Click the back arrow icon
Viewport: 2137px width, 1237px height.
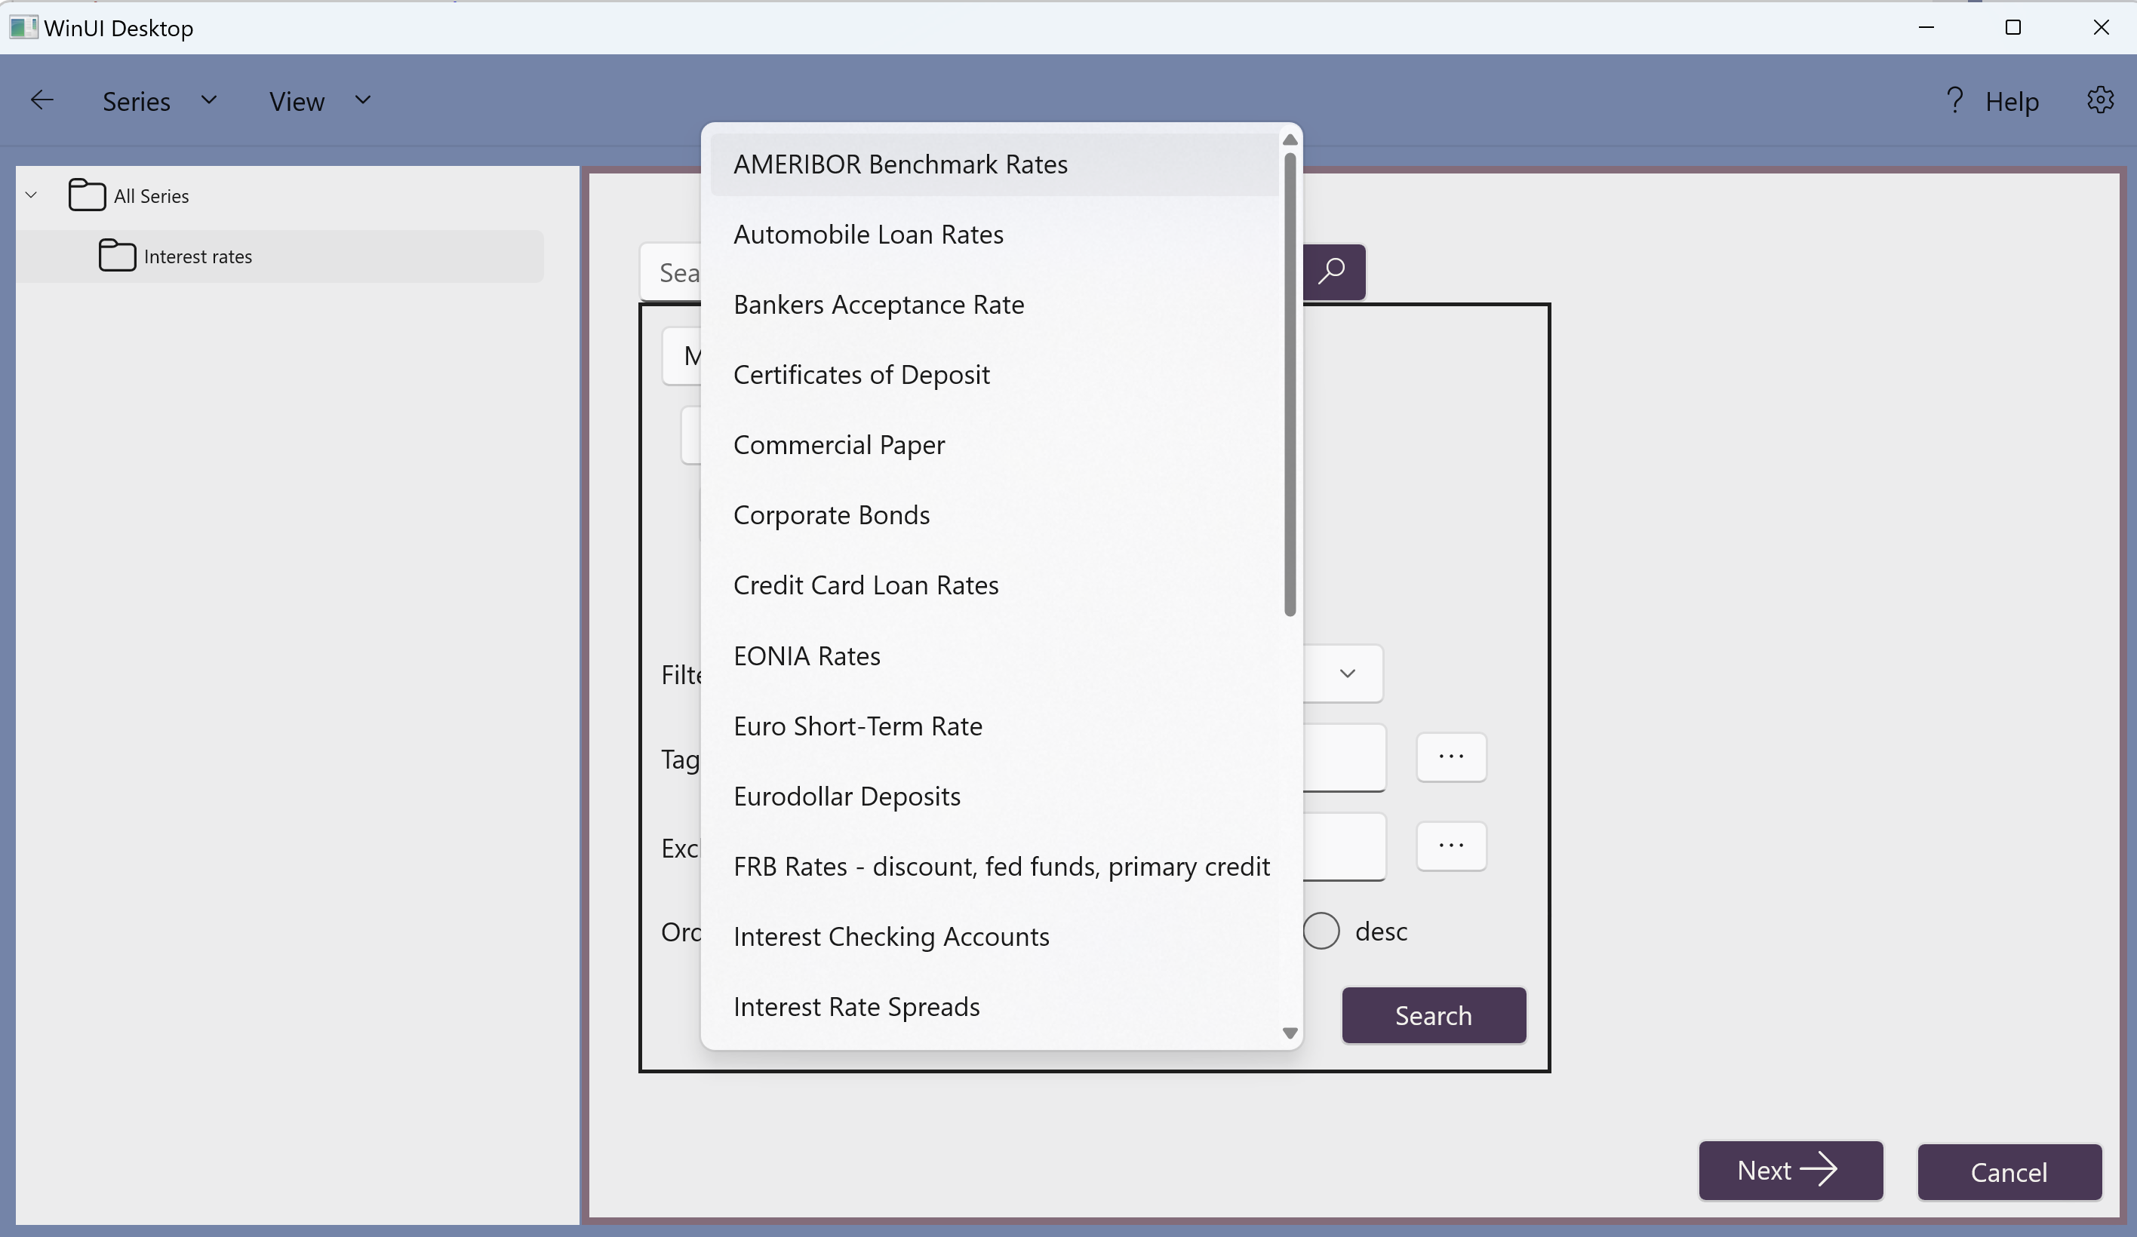click(x=42, y=100)
